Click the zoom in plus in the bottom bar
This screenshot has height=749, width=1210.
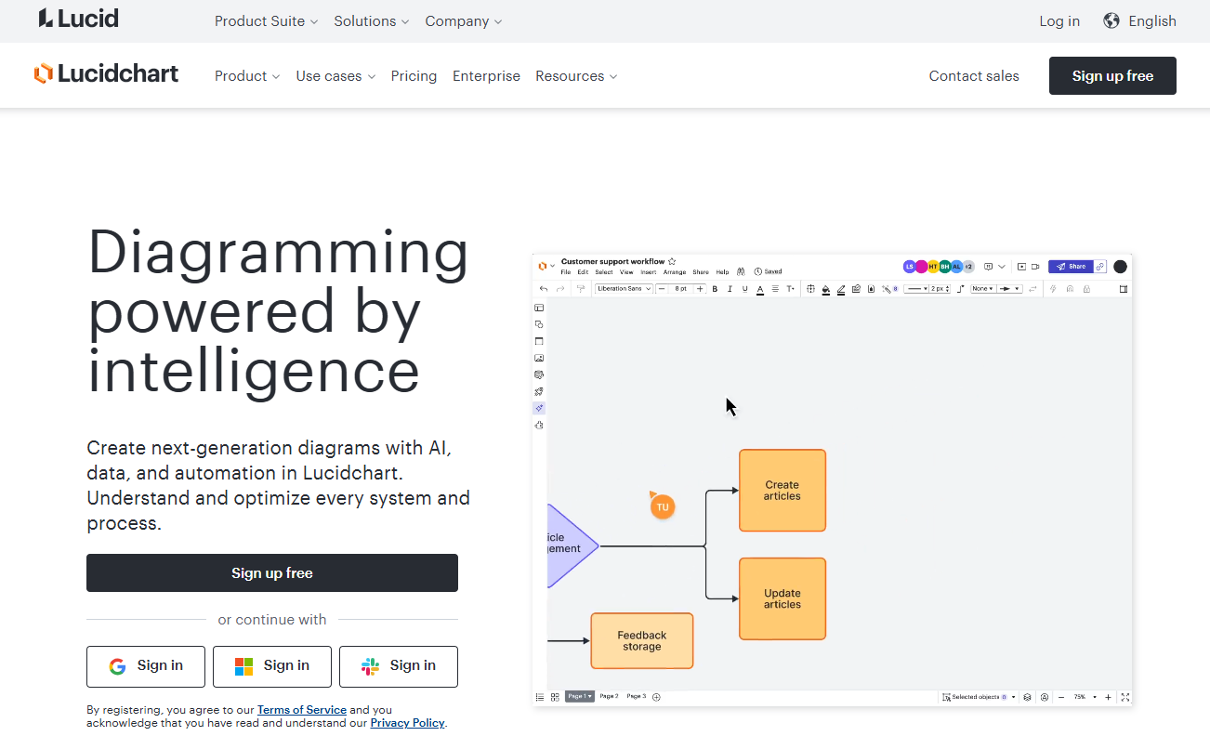[x=1108, y=697]
